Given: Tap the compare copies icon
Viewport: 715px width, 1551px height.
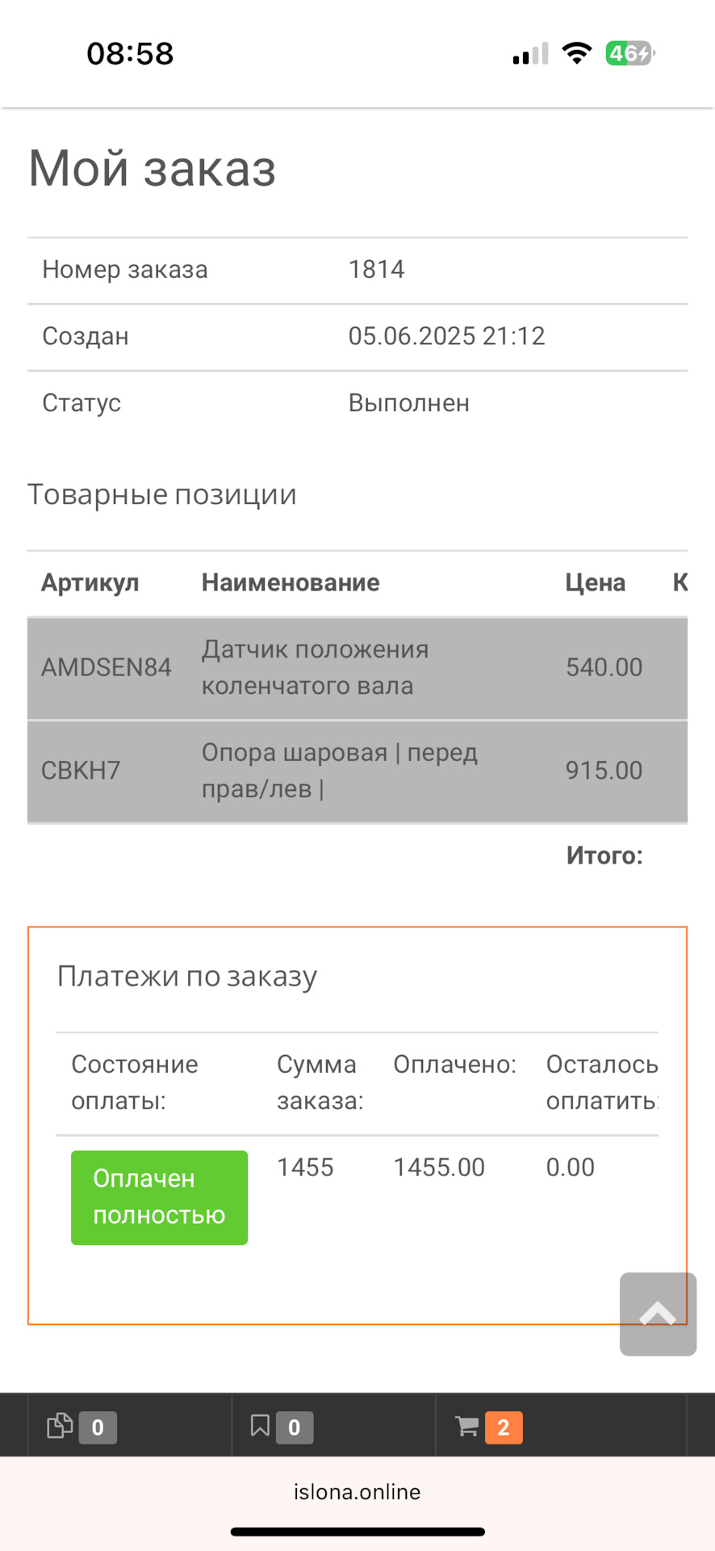Looking at the screenshot, I should (60, 1427).
